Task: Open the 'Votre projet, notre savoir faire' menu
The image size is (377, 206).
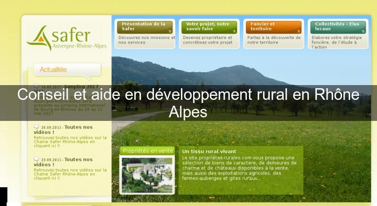Action: (209, 27)
